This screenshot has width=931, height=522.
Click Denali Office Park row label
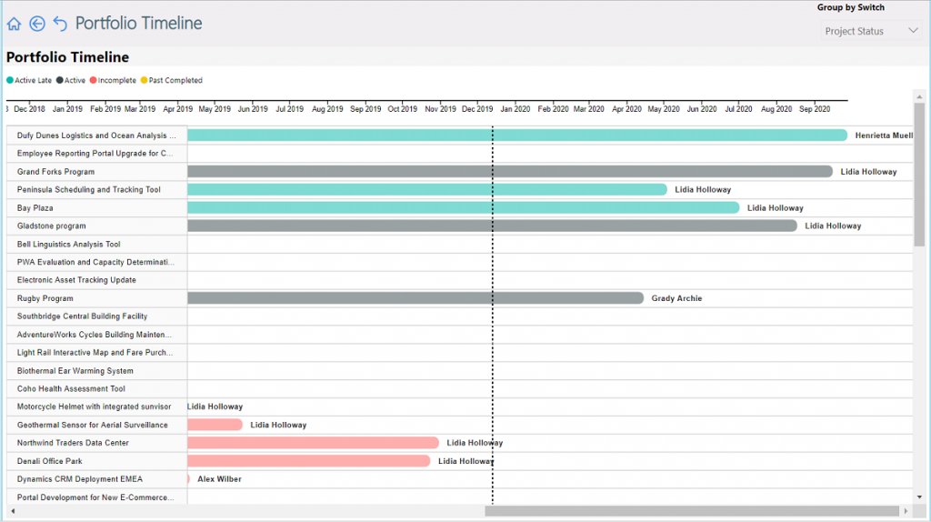50,461
